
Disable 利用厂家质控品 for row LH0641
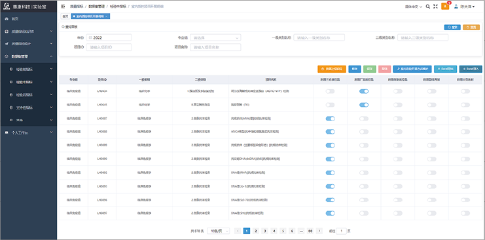[x=364, y=105]
